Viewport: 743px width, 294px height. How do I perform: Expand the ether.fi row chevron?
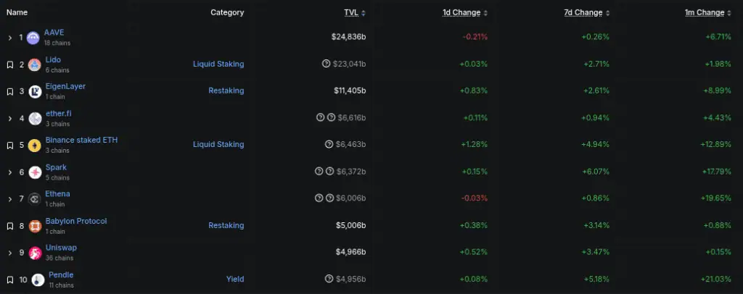point(10,118)
